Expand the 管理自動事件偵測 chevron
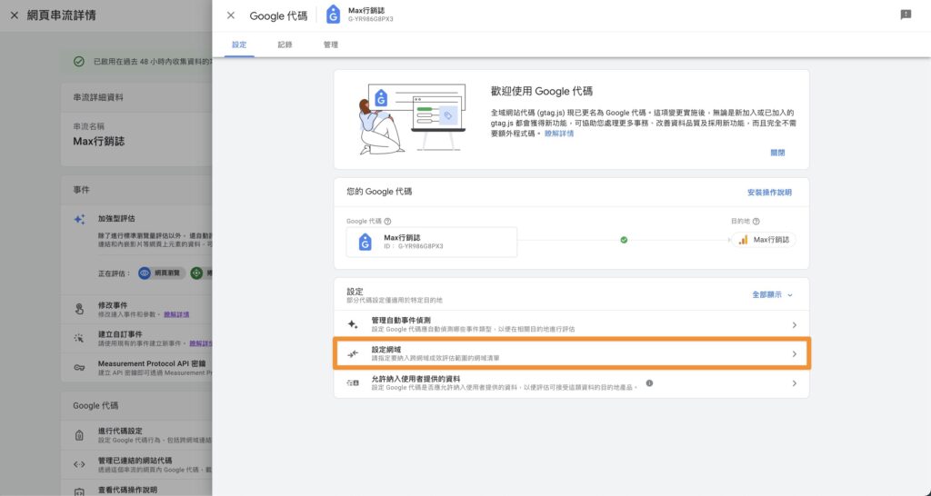This screenshot has height=496, width=931. coord(794,325)
